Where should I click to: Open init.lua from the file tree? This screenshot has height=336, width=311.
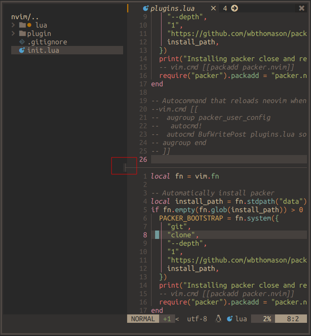pyautogui.click(x=67, y=50)
